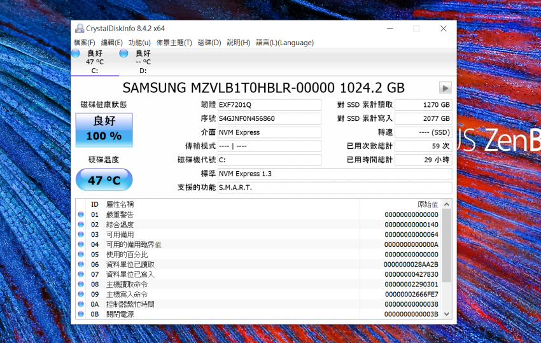Click the status dot for attribute 06
The width and height of the screenshot is (541, 343).
pyautogui.click(x=81, y=264)
